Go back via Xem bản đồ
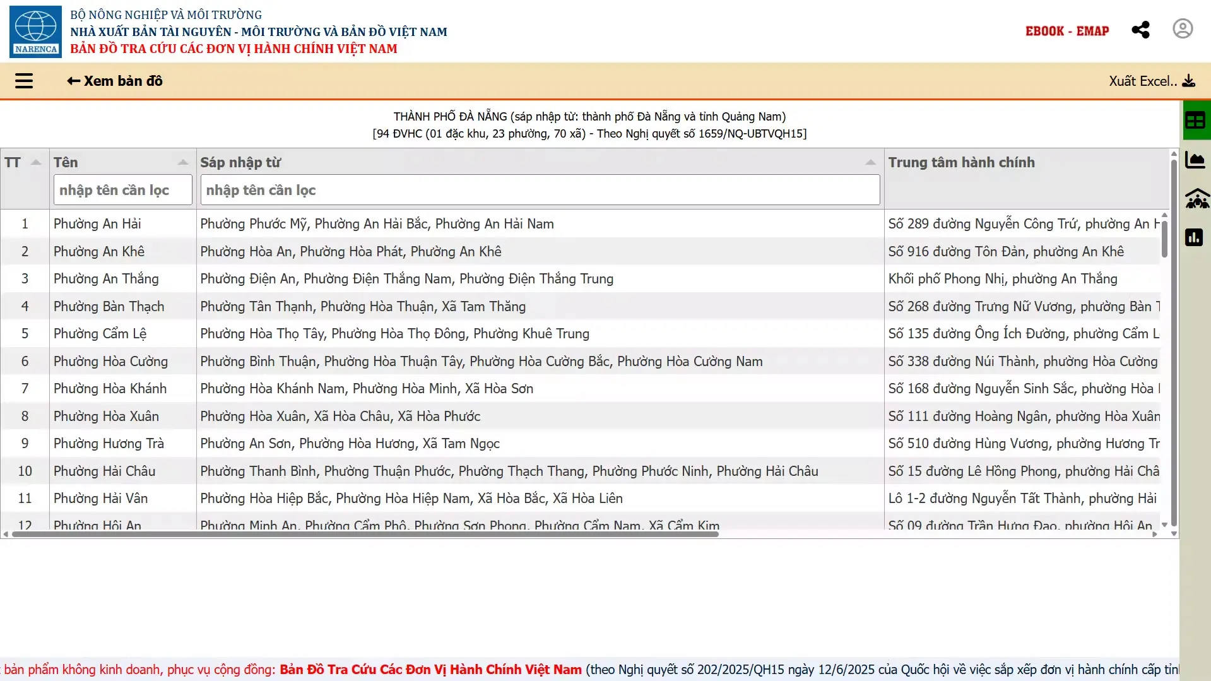This screenshot has height=681, width=1211. click(x=115, y=81)
